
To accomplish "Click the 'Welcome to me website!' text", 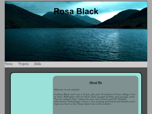I will click(67, 90).
